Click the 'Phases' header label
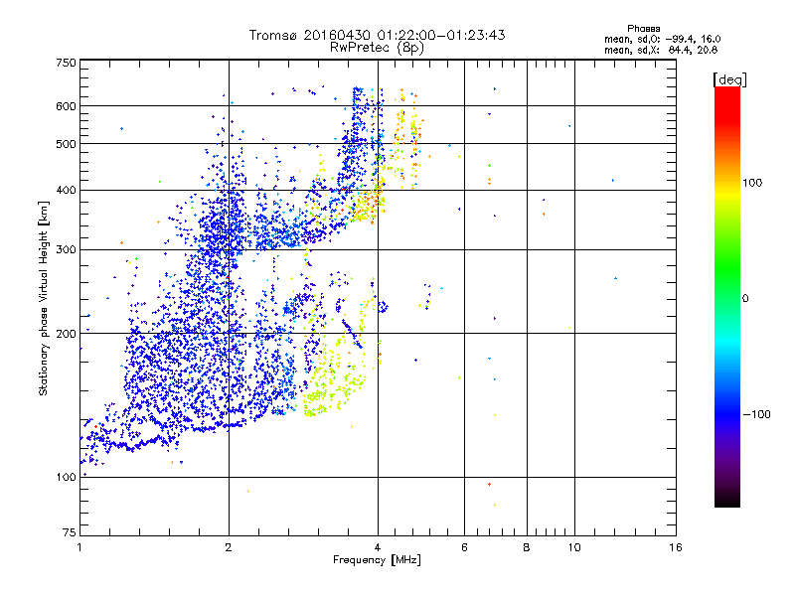The image size is (795, 596). (643, 29)
